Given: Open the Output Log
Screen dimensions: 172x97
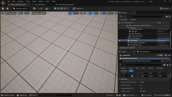Looking at the screenshot, I should (22, 95).
